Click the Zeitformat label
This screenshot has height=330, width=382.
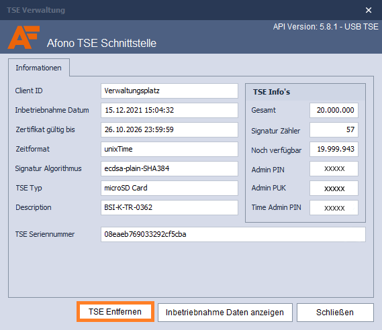coord(32,149)
